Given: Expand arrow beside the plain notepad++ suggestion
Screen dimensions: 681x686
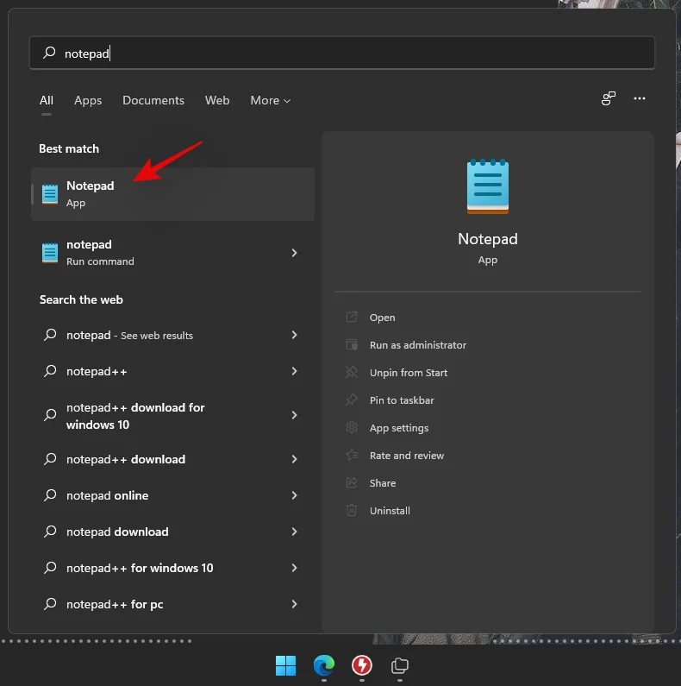Looking at the screenshot, I should point(294,371).
